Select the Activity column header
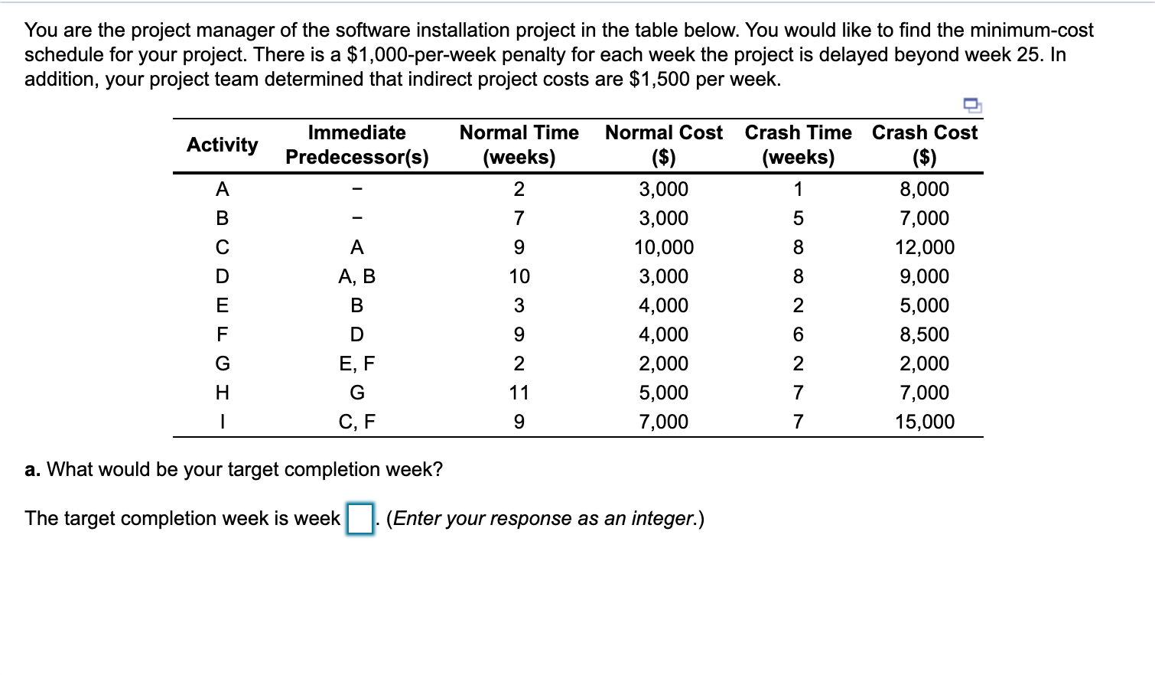 tap(222, 145)
